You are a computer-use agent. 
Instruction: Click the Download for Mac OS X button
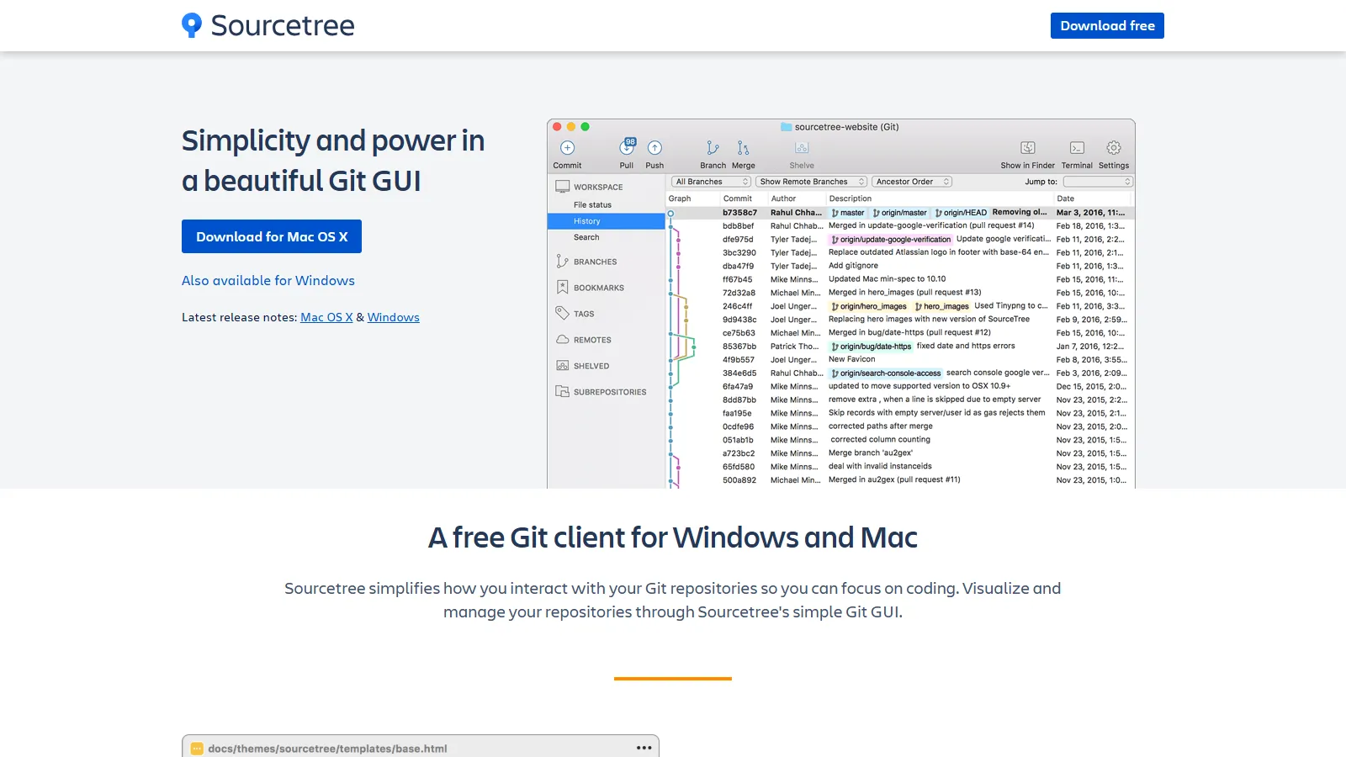coord(271,236)
